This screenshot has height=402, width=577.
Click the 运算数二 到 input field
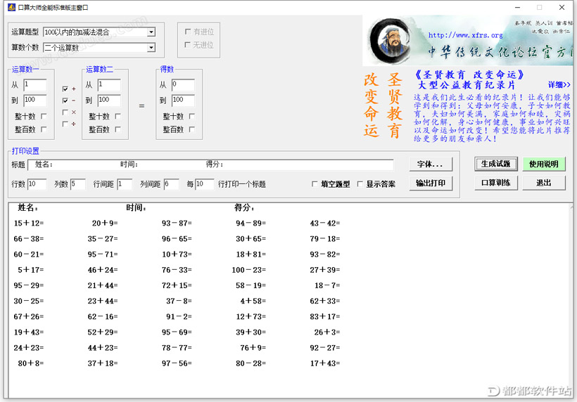pos(109,100)
